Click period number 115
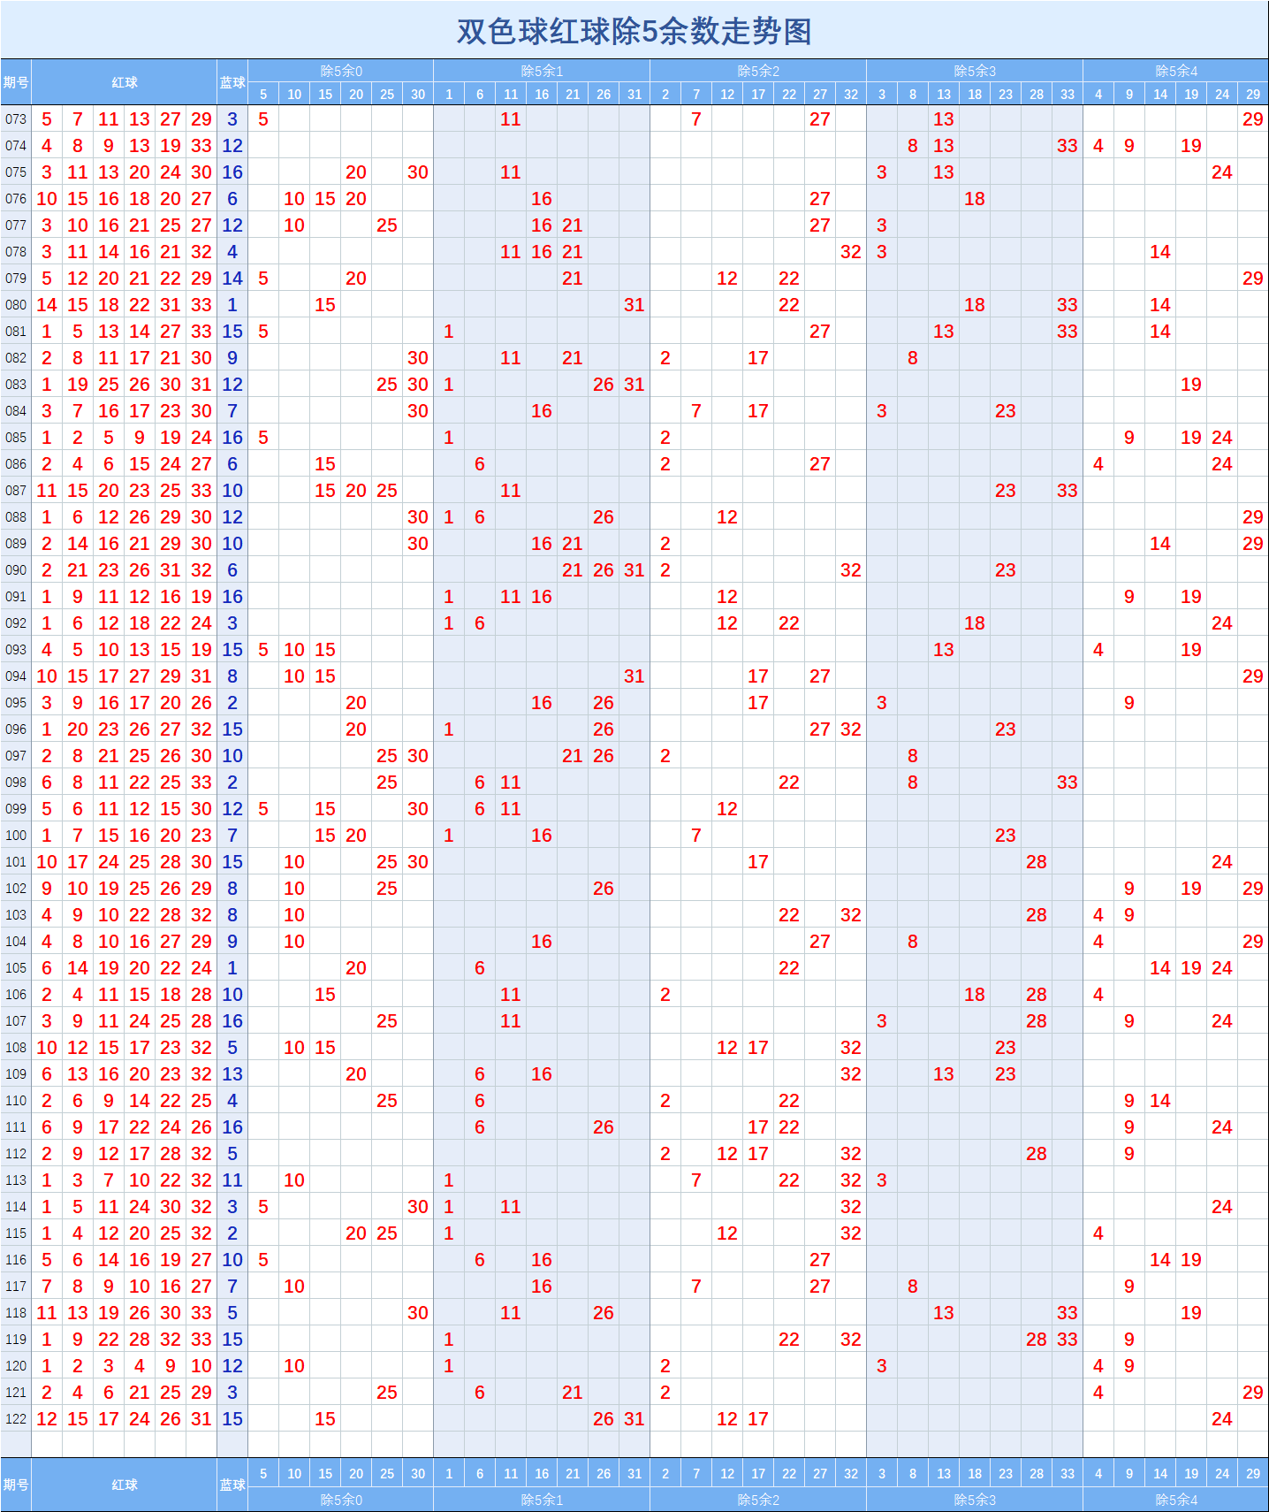1269x1512 pixels. pyautogui.click(x=16, y=1233)
